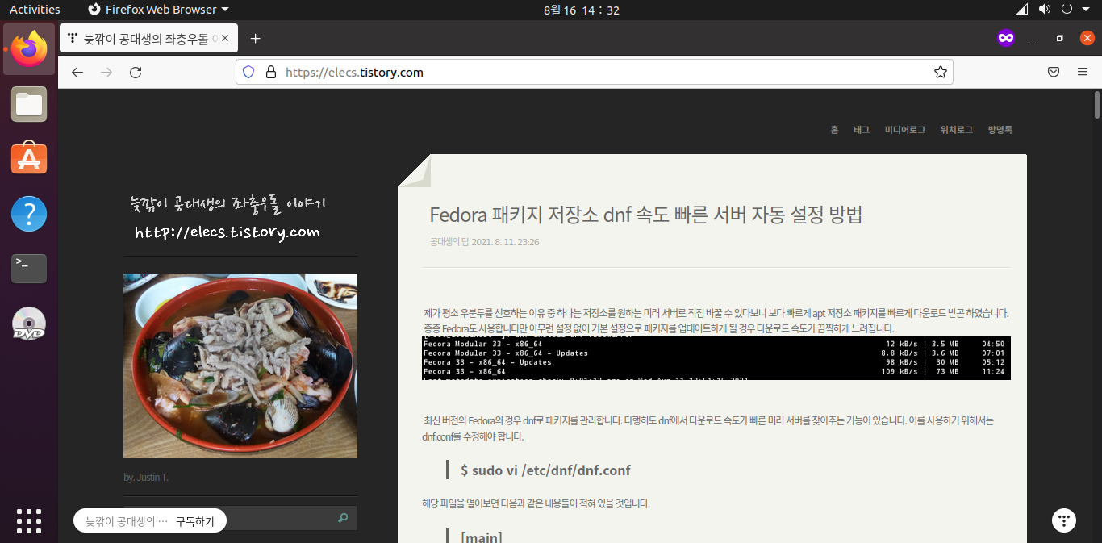Screen dimensions: 1102x543
Task: Open a new tab with plus button
Action: [256, 38]
